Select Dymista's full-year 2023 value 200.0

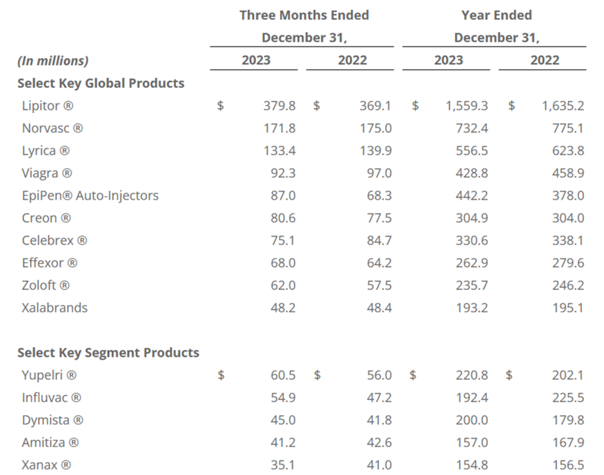[x=471, y=420]
